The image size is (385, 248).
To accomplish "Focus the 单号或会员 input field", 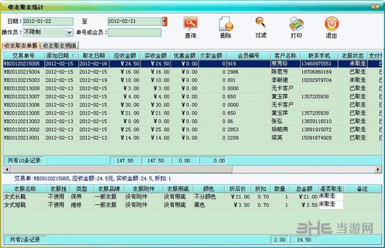I will tap(135, 33).
